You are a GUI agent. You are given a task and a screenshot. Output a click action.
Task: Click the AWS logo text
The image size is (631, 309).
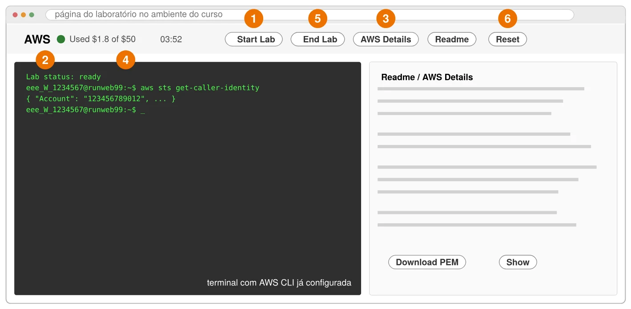[37, 39]
